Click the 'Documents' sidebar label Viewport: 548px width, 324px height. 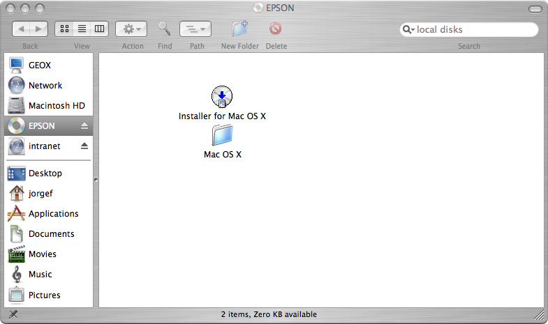pos(52,234)
